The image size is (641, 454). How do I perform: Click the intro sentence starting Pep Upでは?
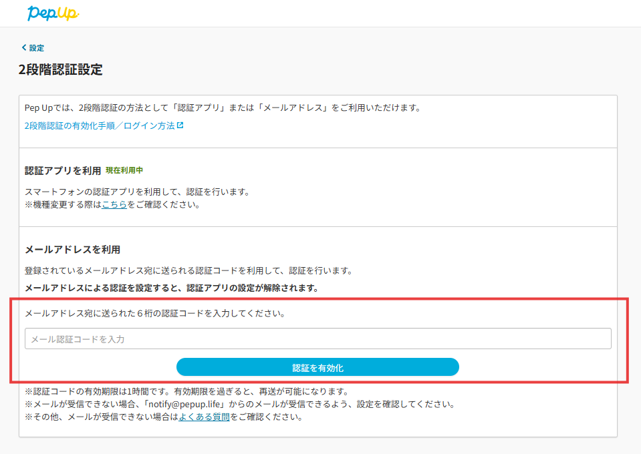tap(223, 107)
